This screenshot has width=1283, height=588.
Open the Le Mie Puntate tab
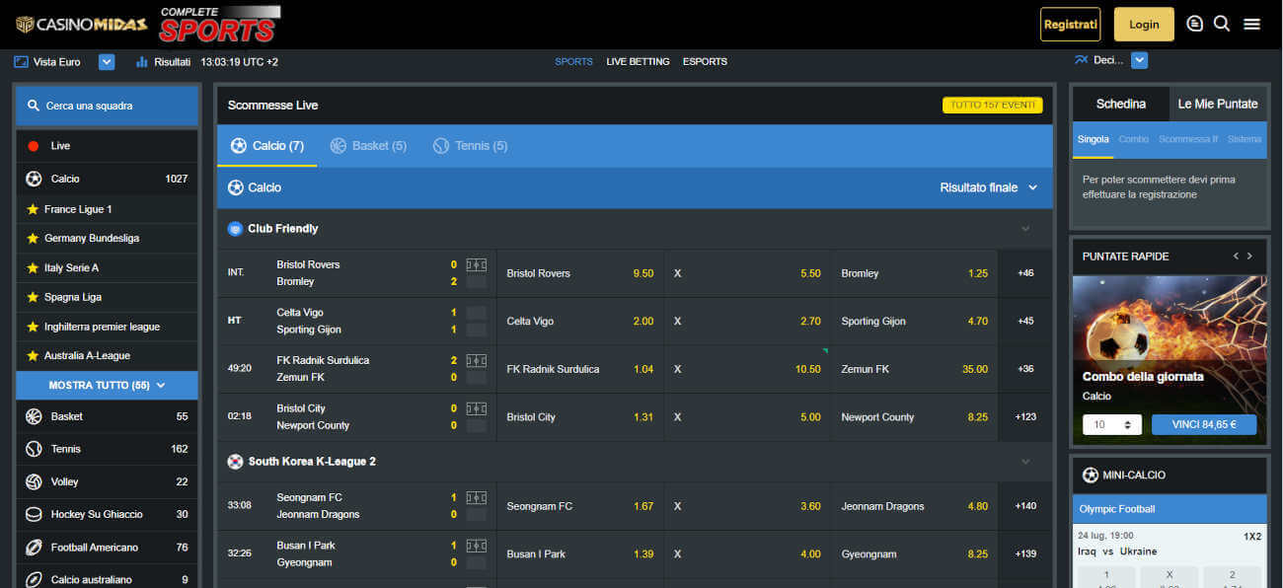(x=1217, y=104)
